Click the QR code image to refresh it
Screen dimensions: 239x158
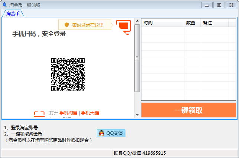tap(68, 75)
